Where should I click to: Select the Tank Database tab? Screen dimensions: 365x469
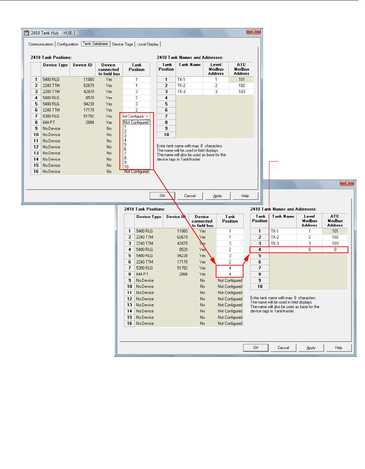[95, 44]
